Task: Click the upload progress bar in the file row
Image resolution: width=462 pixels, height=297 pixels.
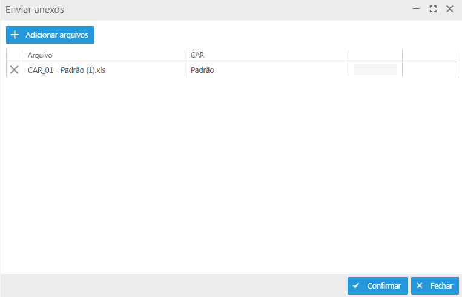Action: point(375,70)
